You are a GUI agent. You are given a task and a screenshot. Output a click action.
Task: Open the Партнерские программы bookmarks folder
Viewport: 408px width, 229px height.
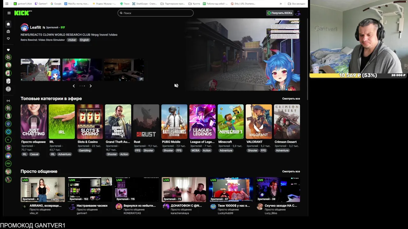click(x=173, y=4)
